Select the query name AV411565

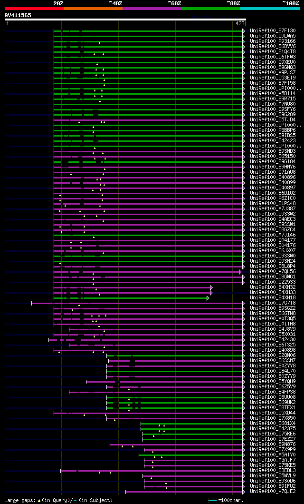pos(18,15)
